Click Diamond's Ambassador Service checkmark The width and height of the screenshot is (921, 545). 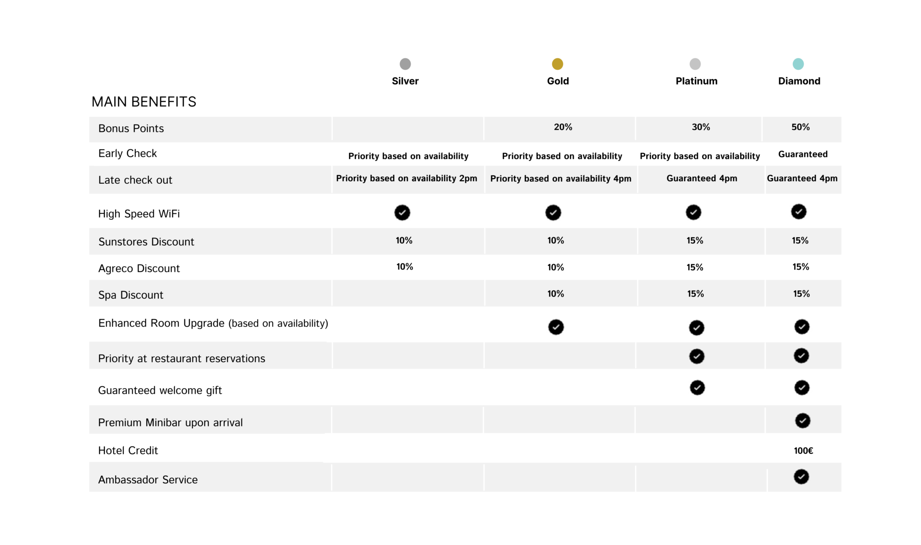pos(801,477)
